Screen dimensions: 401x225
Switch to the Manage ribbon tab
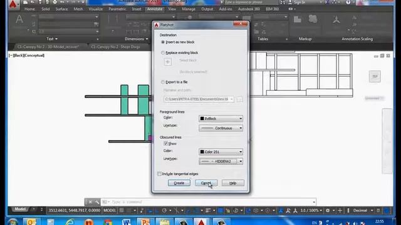tap(189, 9)
